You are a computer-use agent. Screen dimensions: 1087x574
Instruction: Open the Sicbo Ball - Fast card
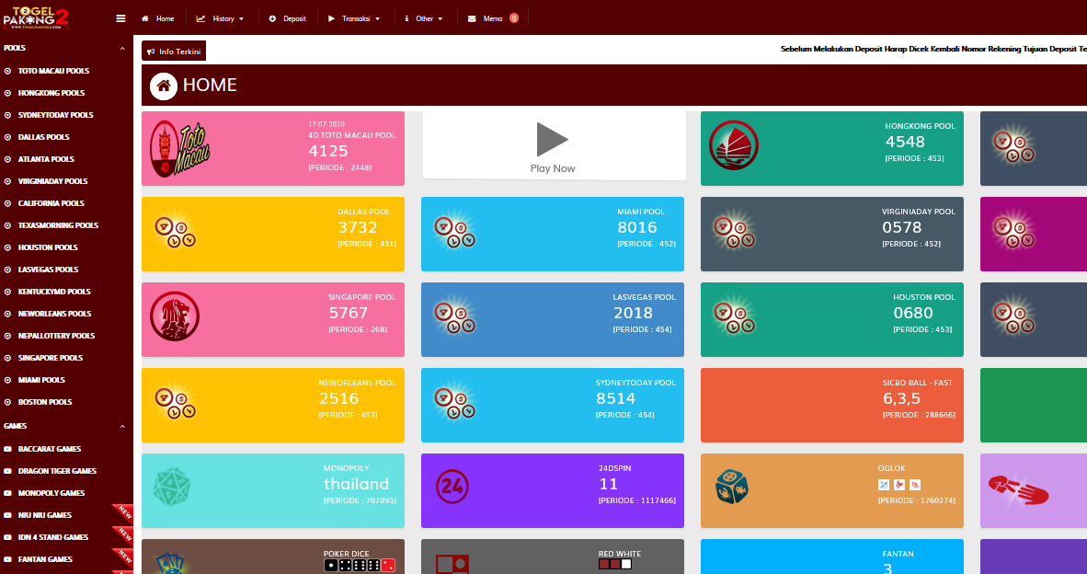[x=832, y=405]
